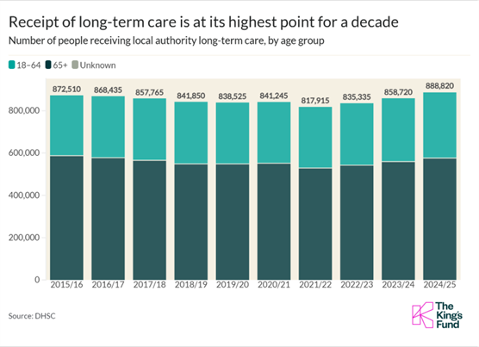Click the 2022/23 axis label

tap(357, 285)
